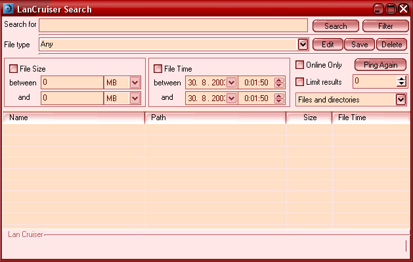The height and width of the screenshot is (262, 413).
Task: Sort results by File Time column header
Action: point(371,118)
